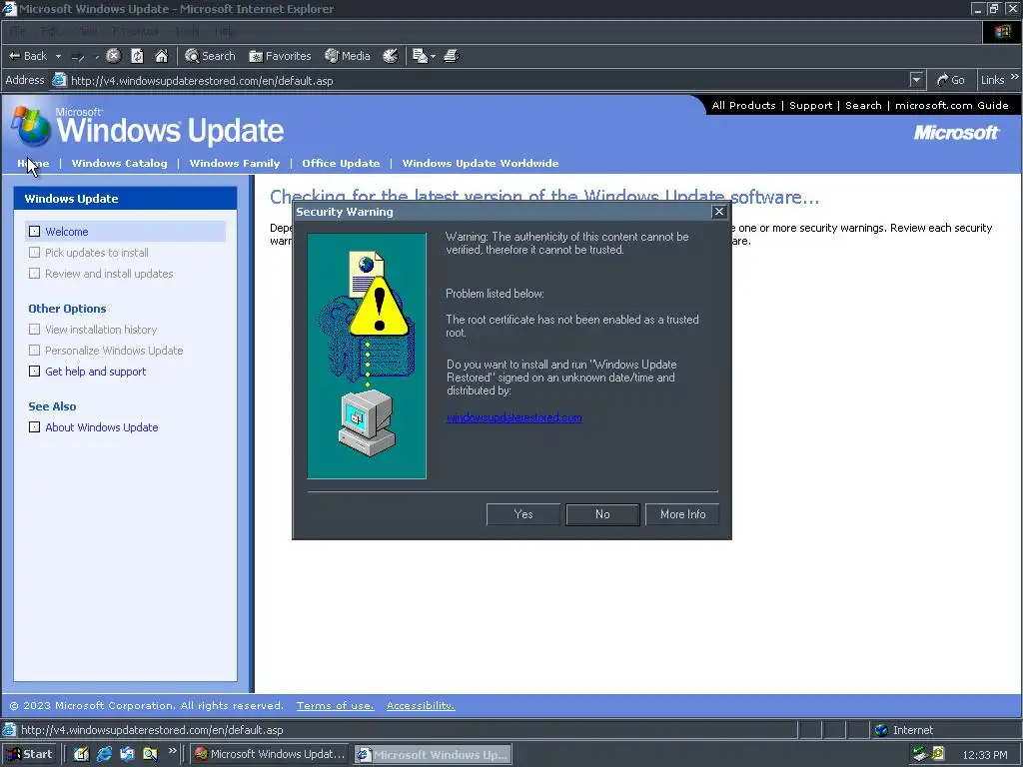Expand the Mail button dropdown arrow
The width and height of the screenshot is (1023, 767).
point(434,57)
